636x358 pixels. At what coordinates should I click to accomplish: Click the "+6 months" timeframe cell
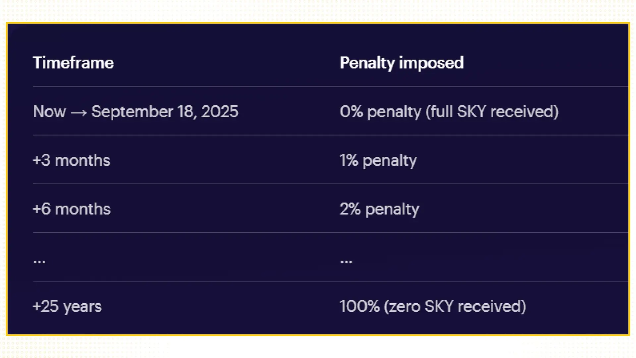(72, 209)
